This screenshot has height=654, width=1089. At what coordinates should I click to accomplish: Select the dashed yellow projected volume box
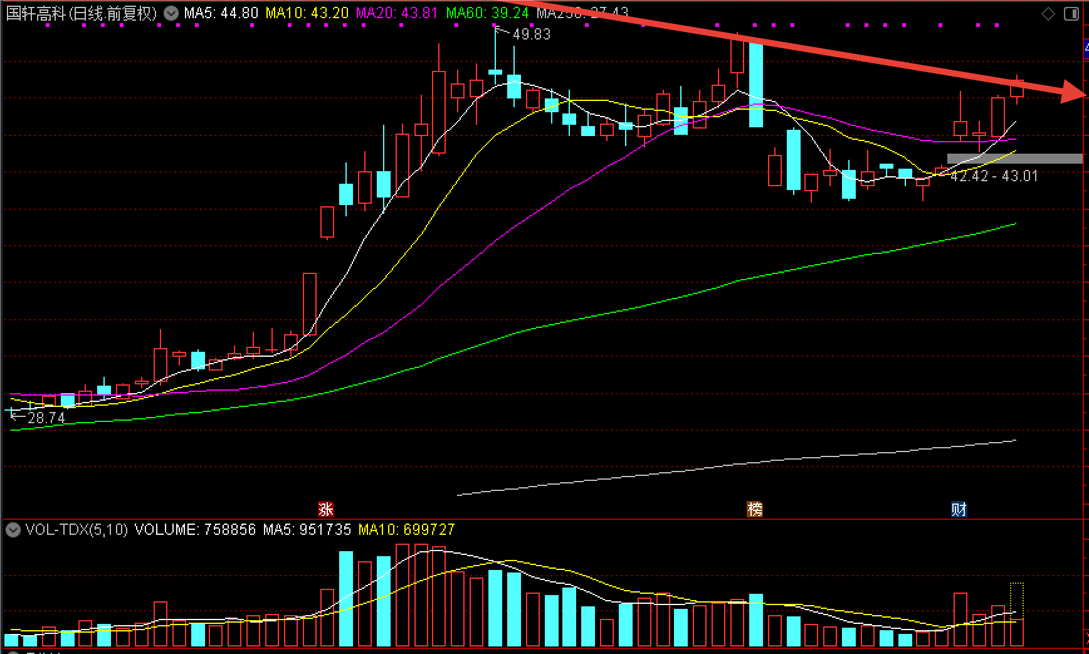pyautogui.click(x=1016, y=601)
